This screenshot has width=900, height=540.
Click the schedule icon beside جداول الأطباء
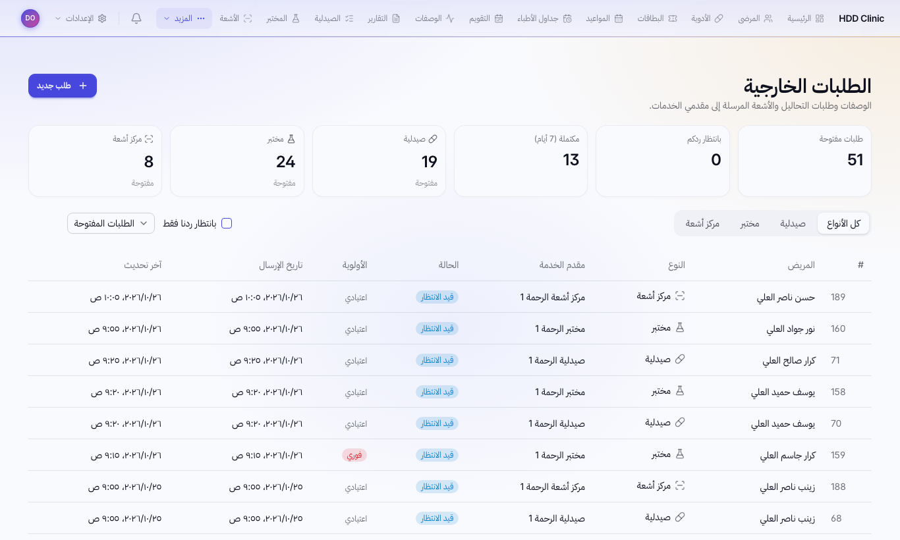pos(567,18)
